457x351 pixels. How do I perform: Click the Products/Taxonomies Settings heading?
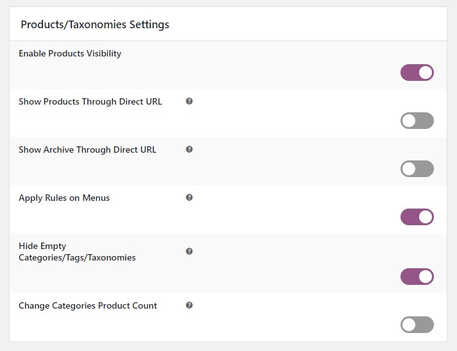click(95, 24)
